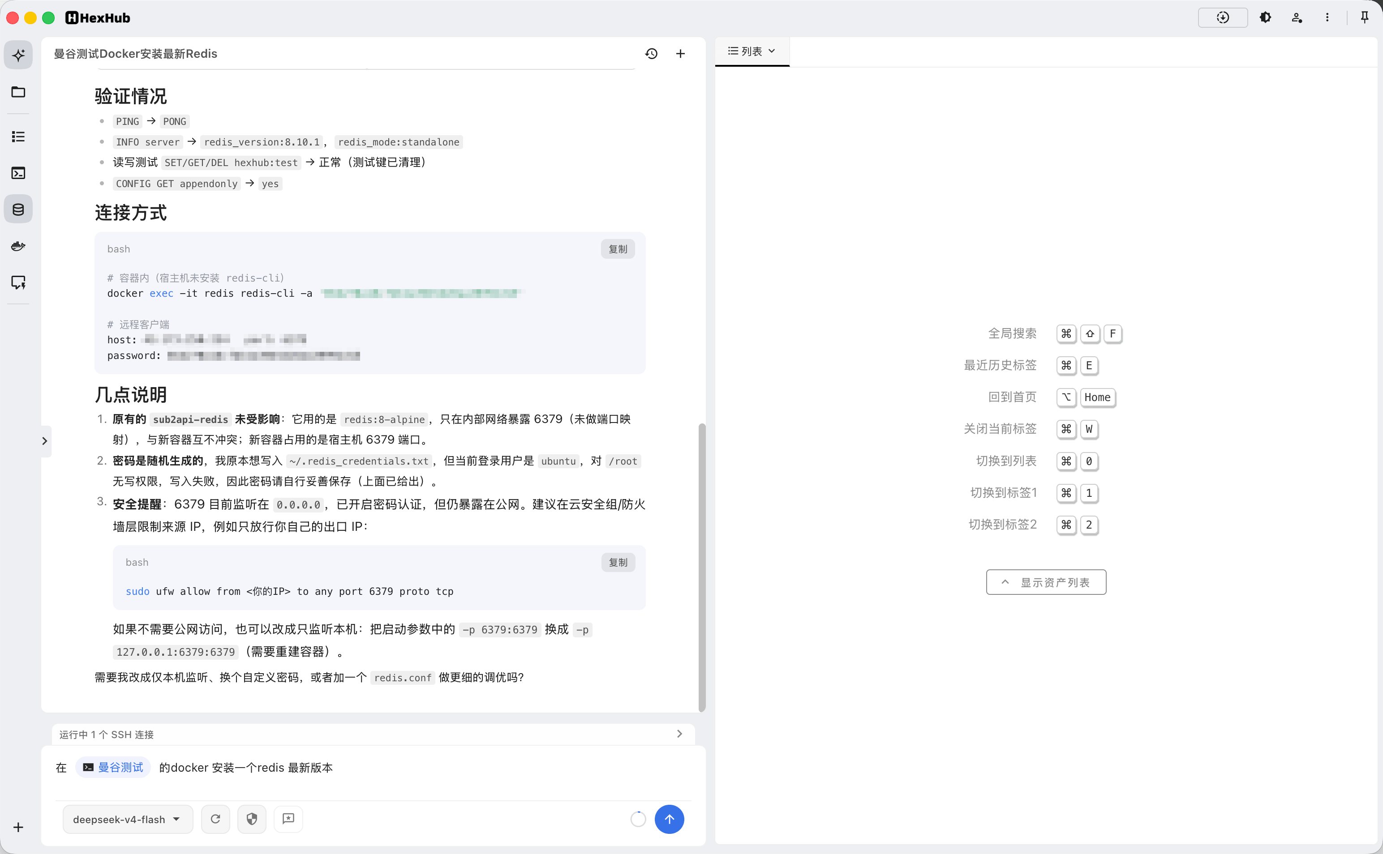Click the 关闭当前标签 shortcut label
Image resolution: width=1383 pixels, height=854 pixels.
[1001, 429]
